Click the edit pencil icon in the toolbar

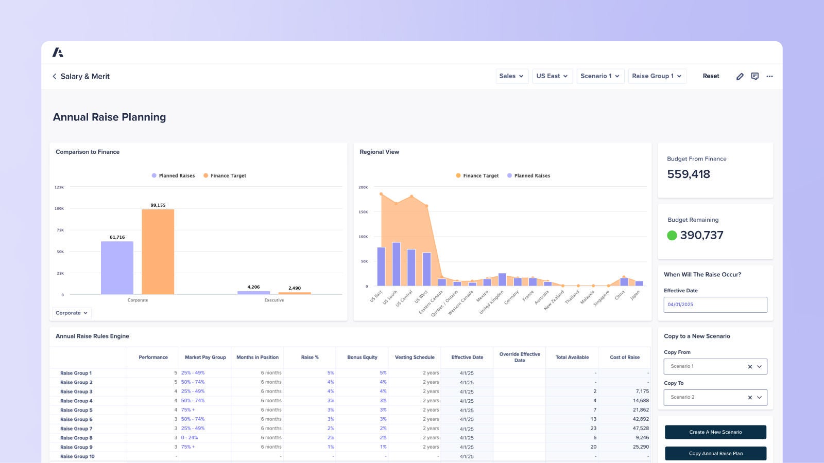(x=740, y=76)
